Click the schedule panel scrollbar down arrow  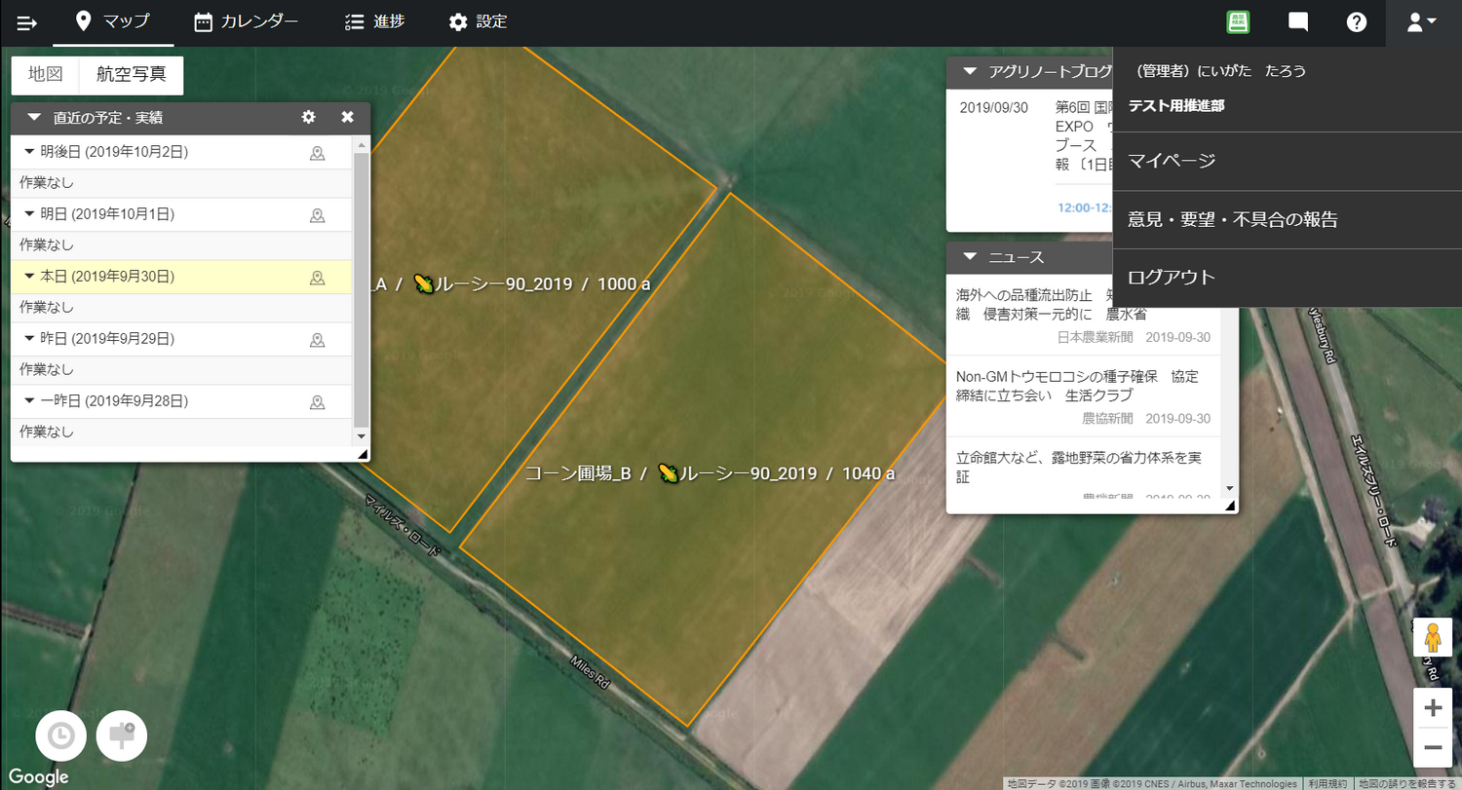tap(361, 435)
